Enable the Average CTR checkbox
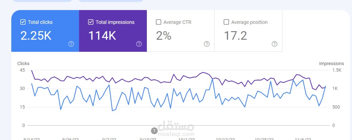Viewport: 352px width, 140px height. (158, 22)
